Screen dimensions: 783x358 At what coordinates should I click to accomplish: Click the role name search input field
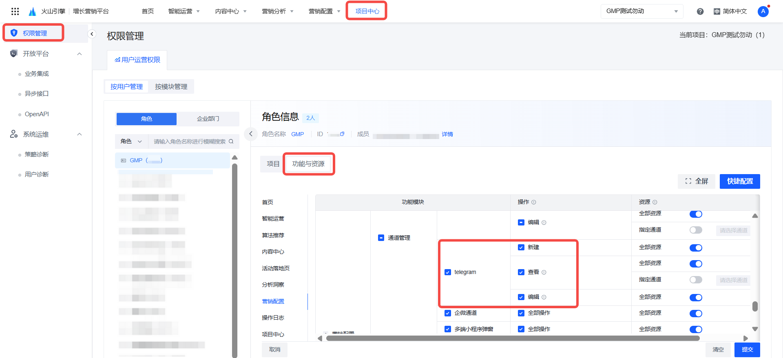click(x=189, y=141)
